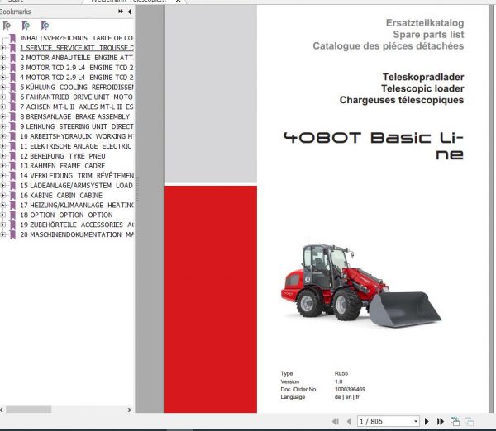Click the 4080T Basic Line title
The width and height of the screenshot is (496, 431).
point(374,146)
